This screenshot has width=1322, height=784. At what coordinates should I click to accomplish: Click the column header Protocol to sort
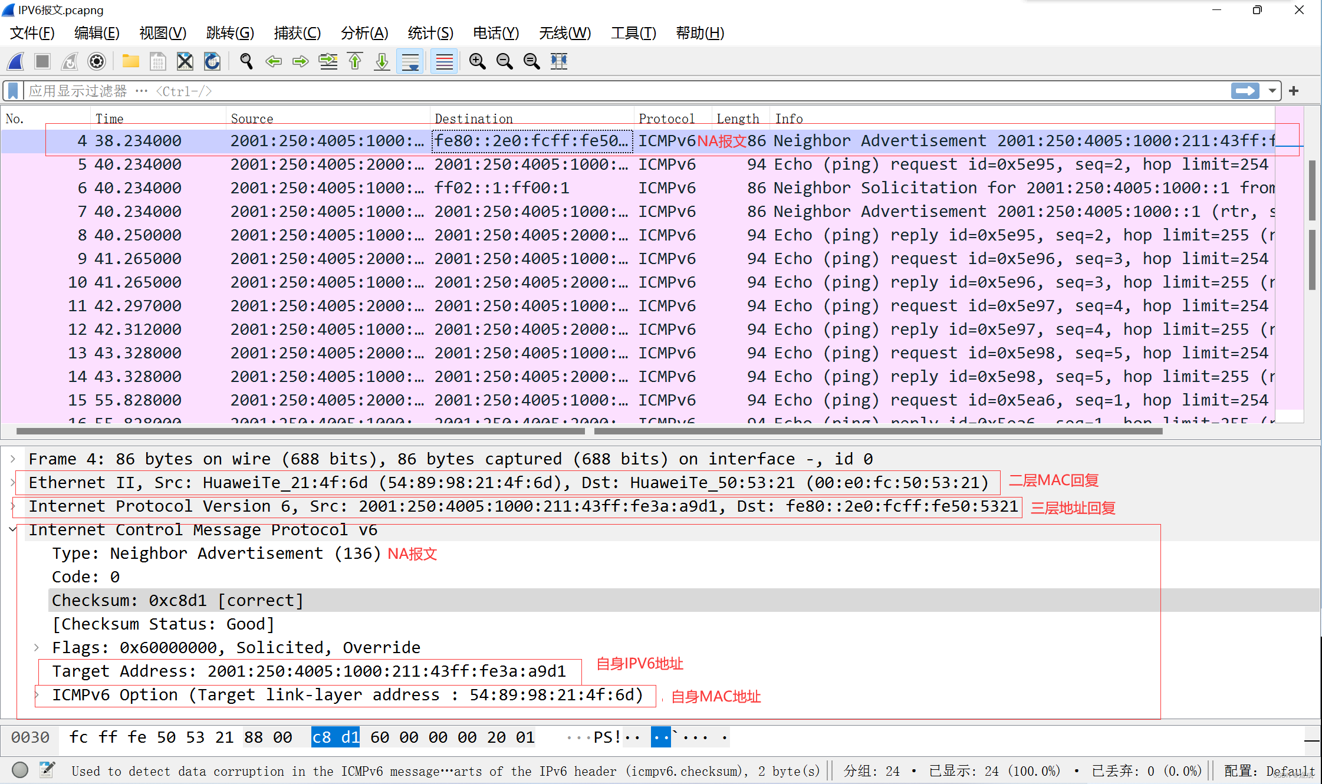pos(666,118)
